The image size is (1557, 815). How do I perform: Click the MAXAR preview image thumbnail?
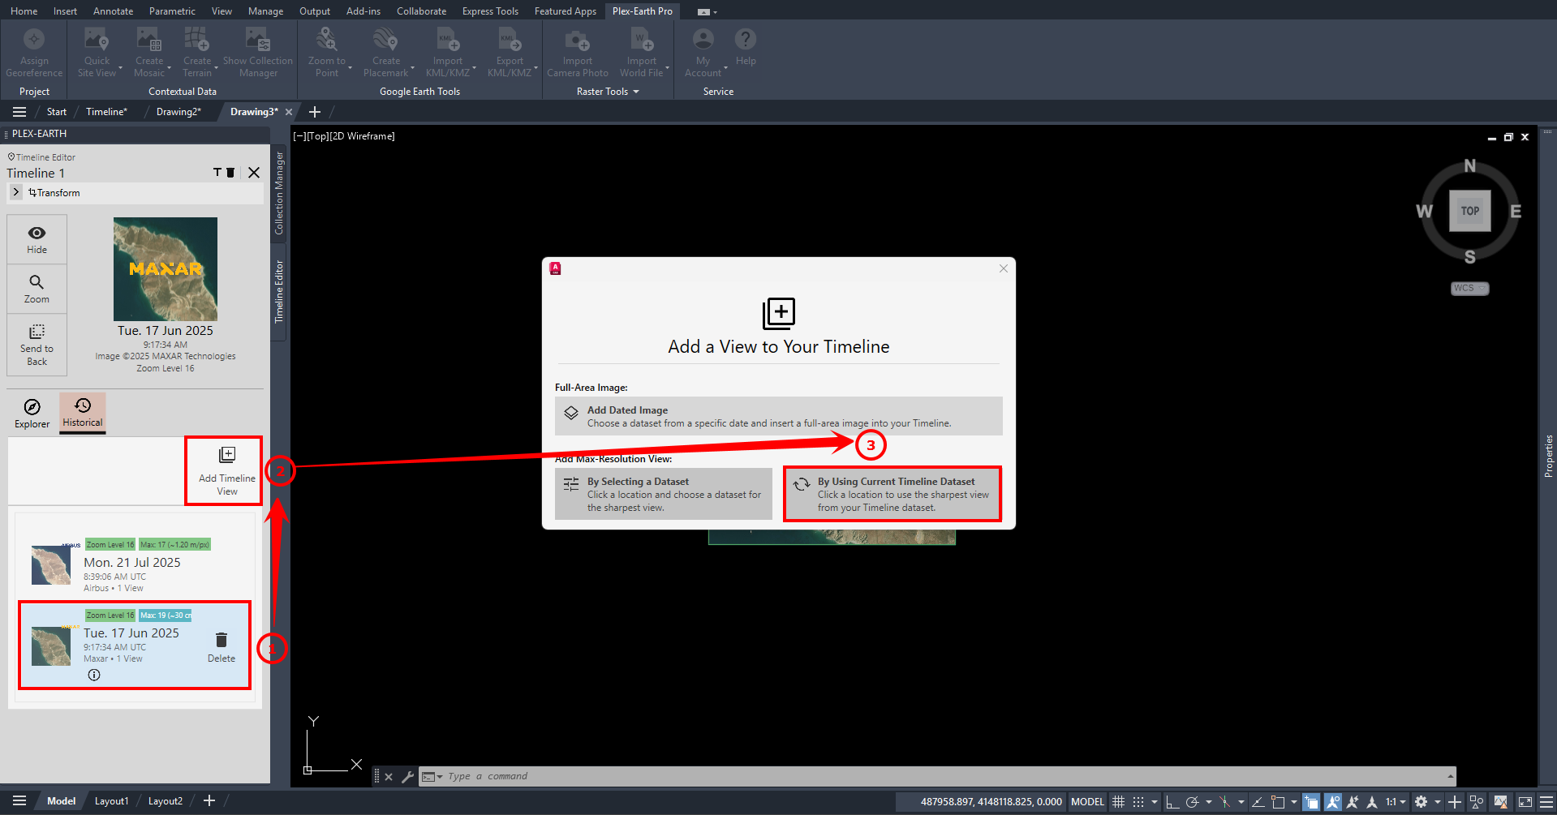click(x=166, y=268)
